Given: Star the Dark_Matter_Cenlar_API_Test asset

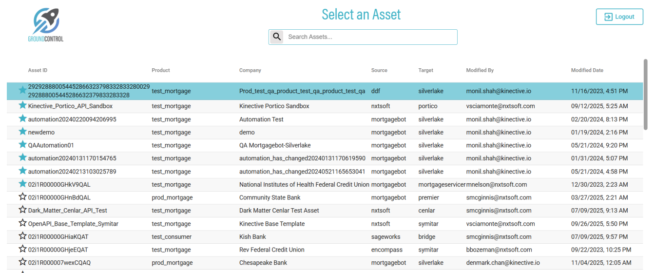Looking at the screenshot, I should pos(22,210).
